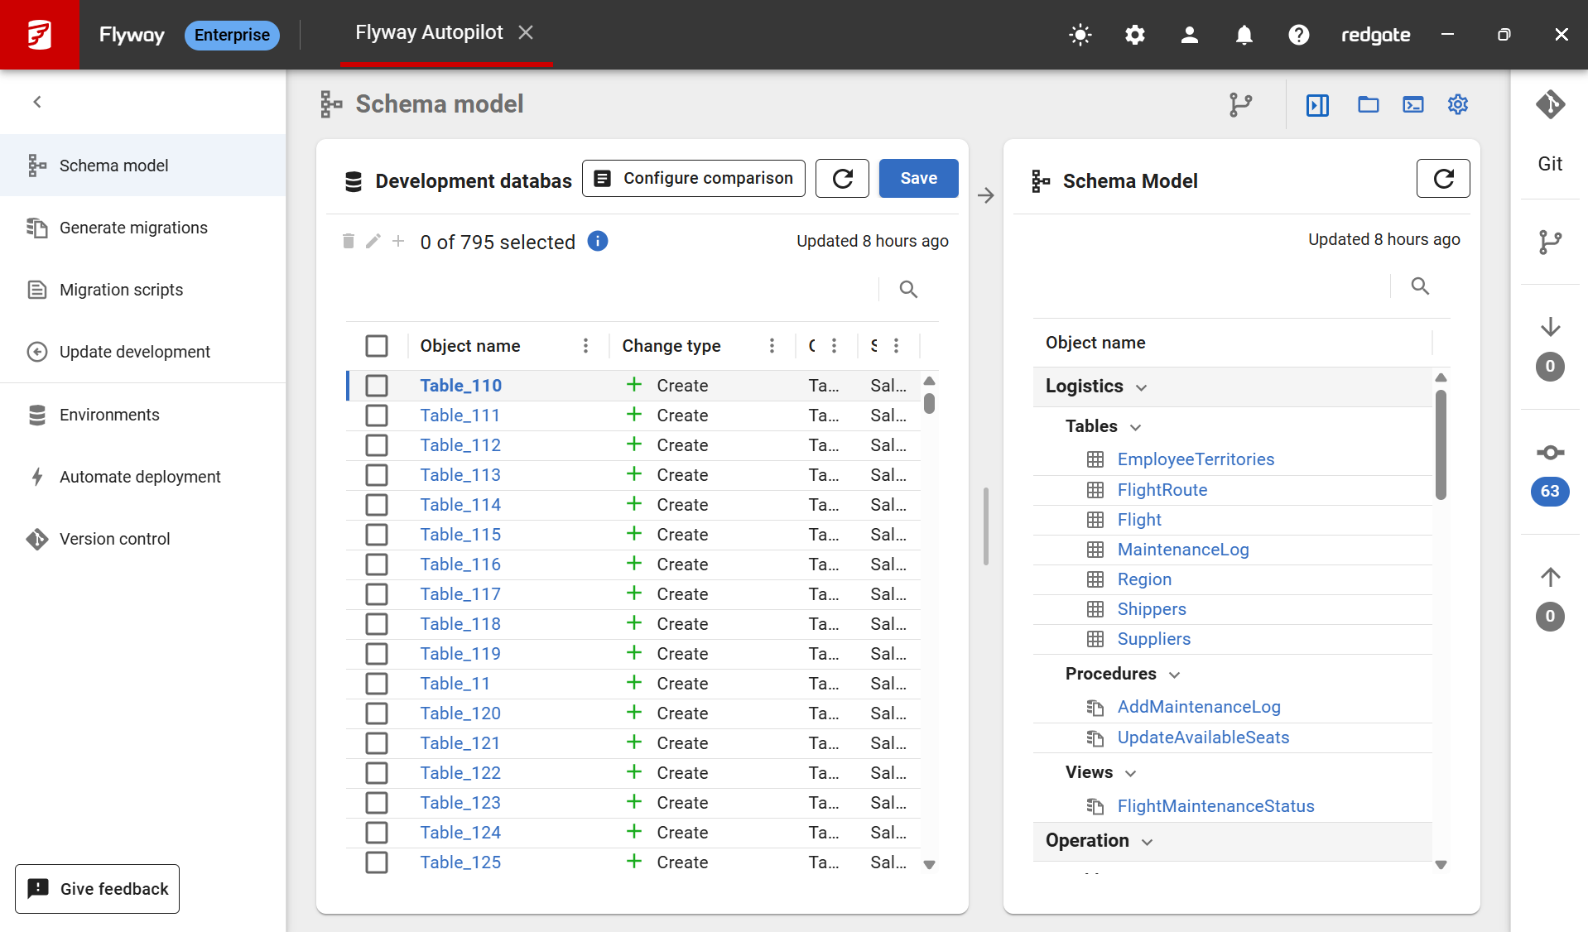
Task: Refresh the Development database comparison
Action: click(x=842, y=178)
